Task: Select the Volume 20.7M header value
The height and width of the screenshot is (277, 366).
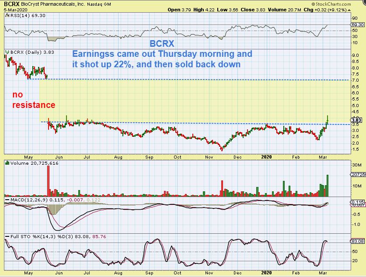Action: tap(285, 10)
